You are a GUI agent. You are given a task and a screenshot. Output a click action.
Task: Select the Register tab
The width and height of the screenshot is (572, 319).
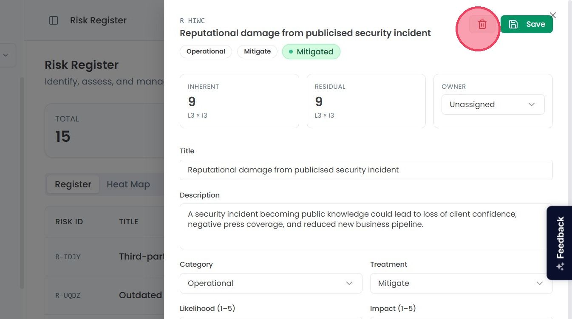point(73,184)
